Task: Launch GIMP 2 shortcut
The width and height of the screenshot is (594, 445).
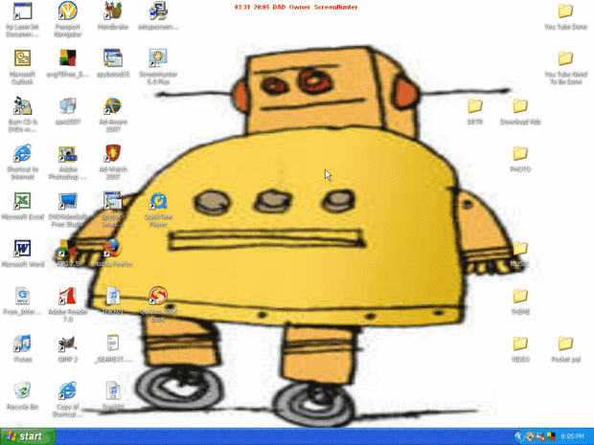Action: (x=67, y=344)
